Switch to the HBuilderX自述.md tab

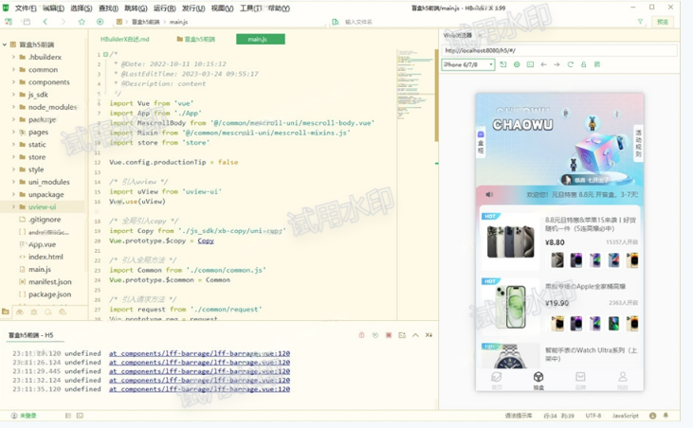click(125, 40)
